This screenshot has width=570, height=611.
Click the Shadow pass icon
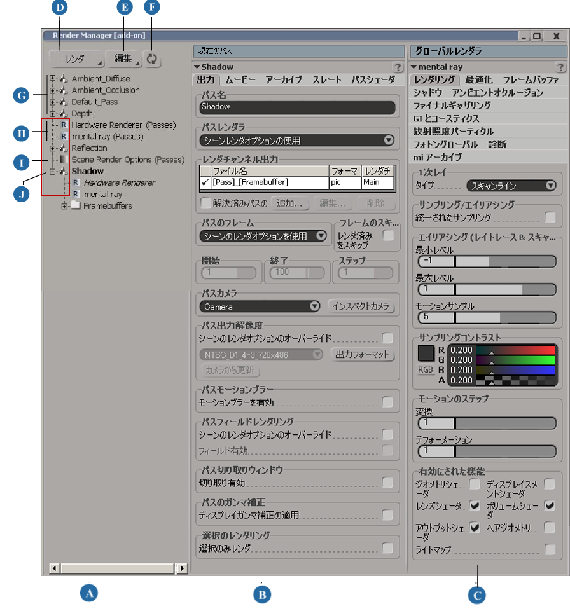(64, 171)
